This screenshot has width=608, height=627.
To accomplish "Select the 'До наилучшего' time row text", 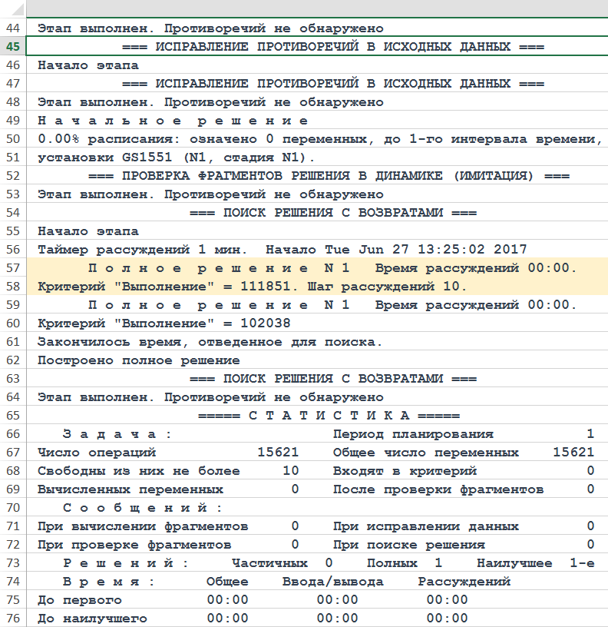I will coord(92,619).
